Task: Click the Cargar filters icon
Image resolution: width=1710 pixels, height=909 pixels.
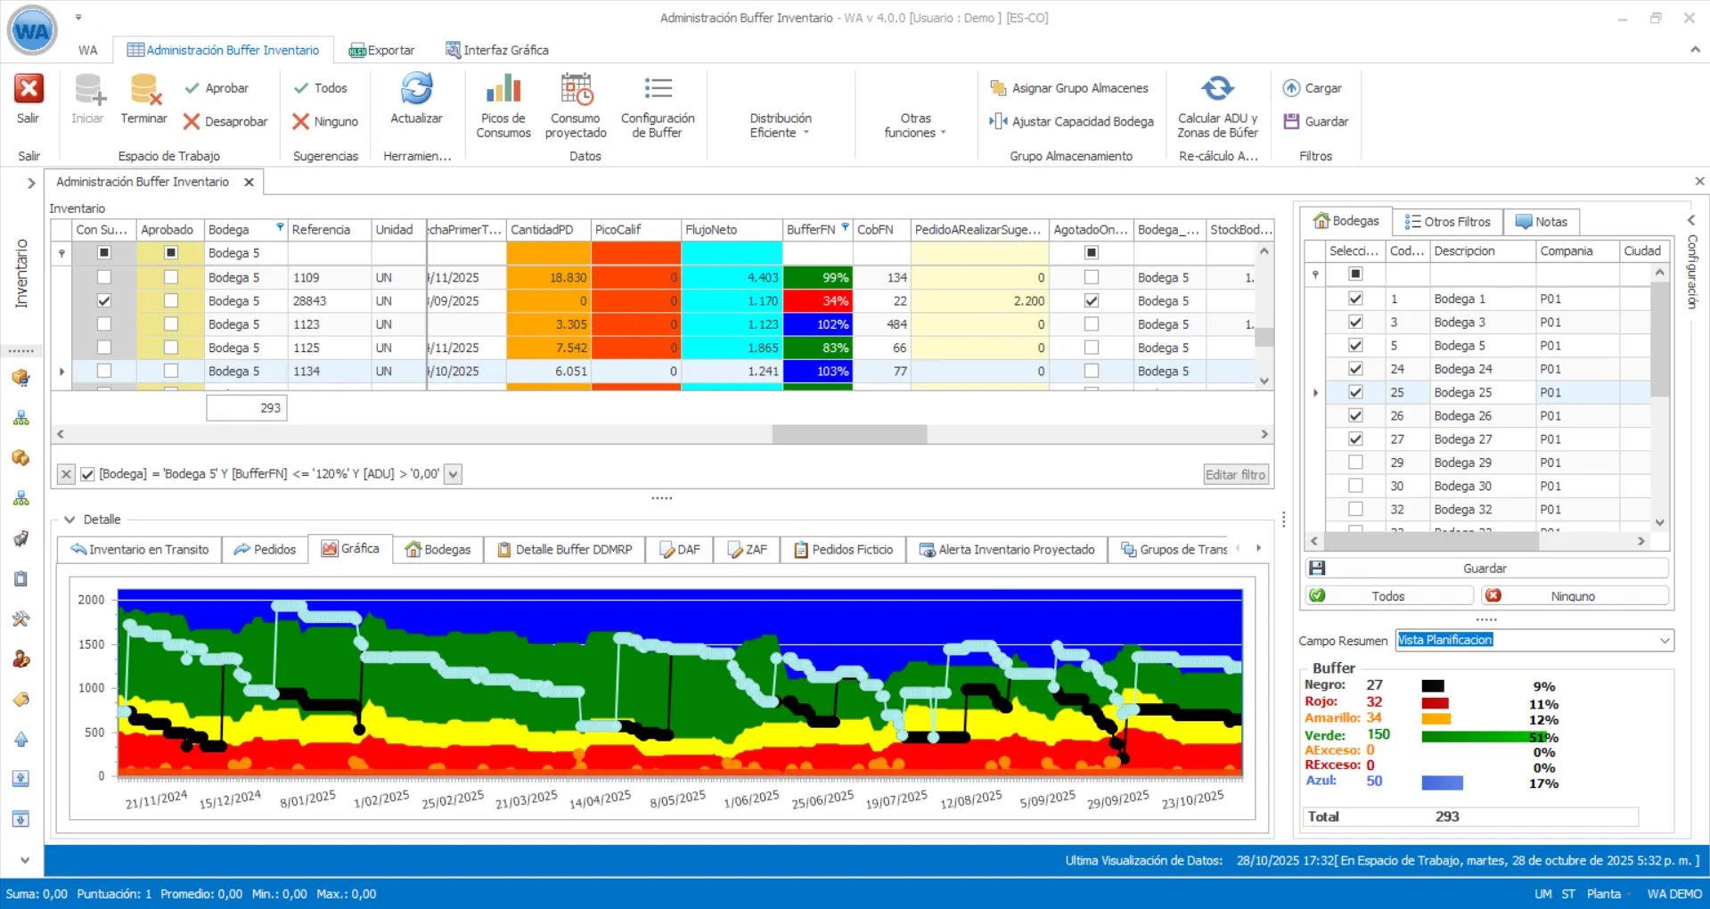Action: 1291,88
